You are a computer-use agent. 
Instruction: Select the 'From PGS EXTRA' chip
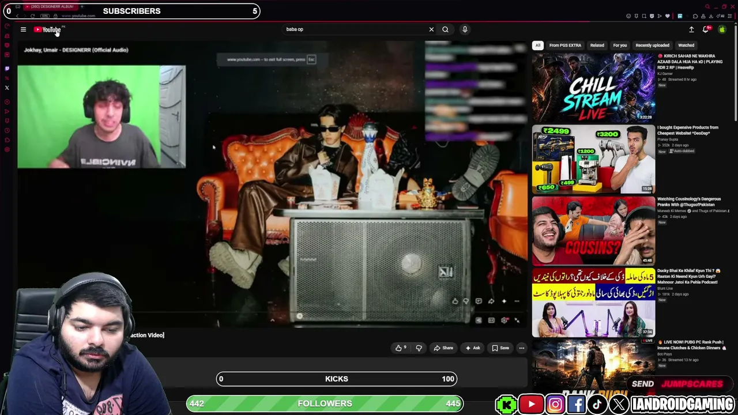(565, 46)
